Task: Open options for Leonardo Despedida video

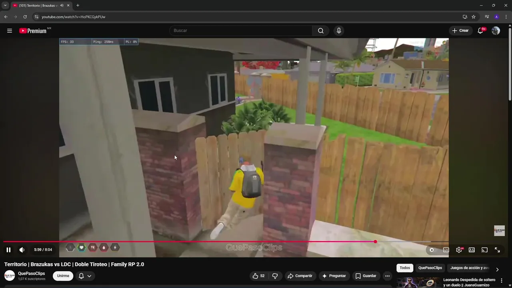Action: 502,281
